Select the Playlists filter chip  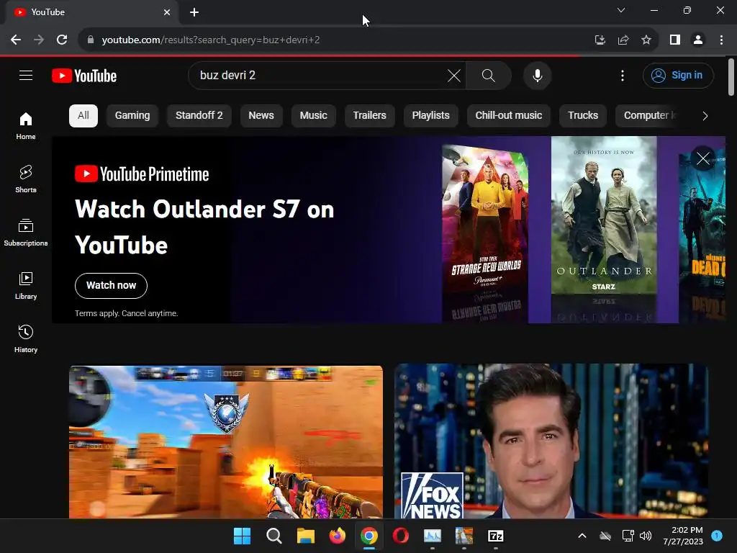[x=430, y=116]
